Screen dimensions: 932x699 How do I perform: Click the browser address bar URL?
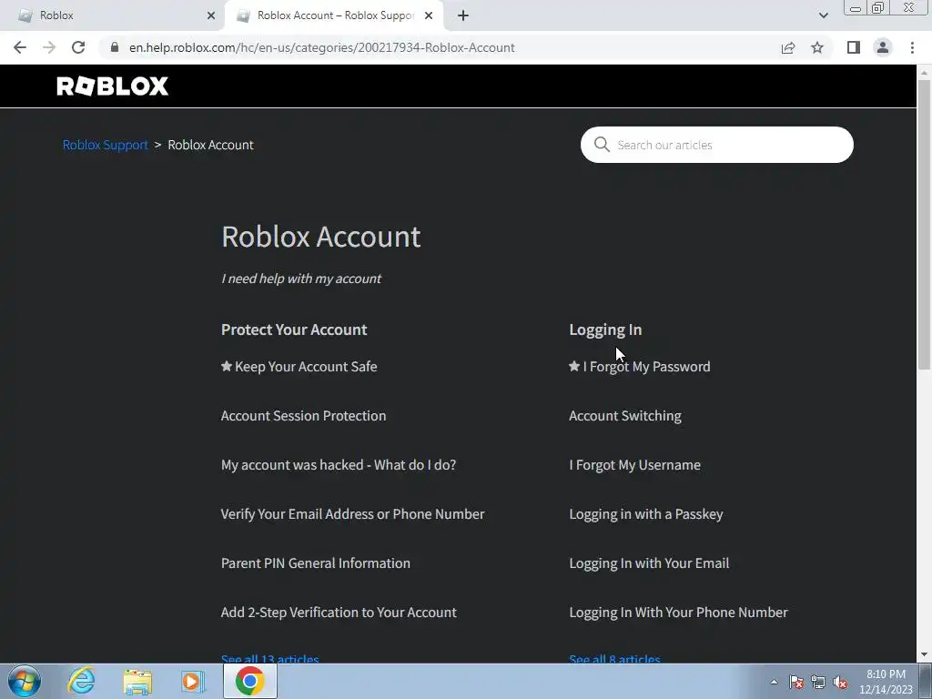pos(321,47)
